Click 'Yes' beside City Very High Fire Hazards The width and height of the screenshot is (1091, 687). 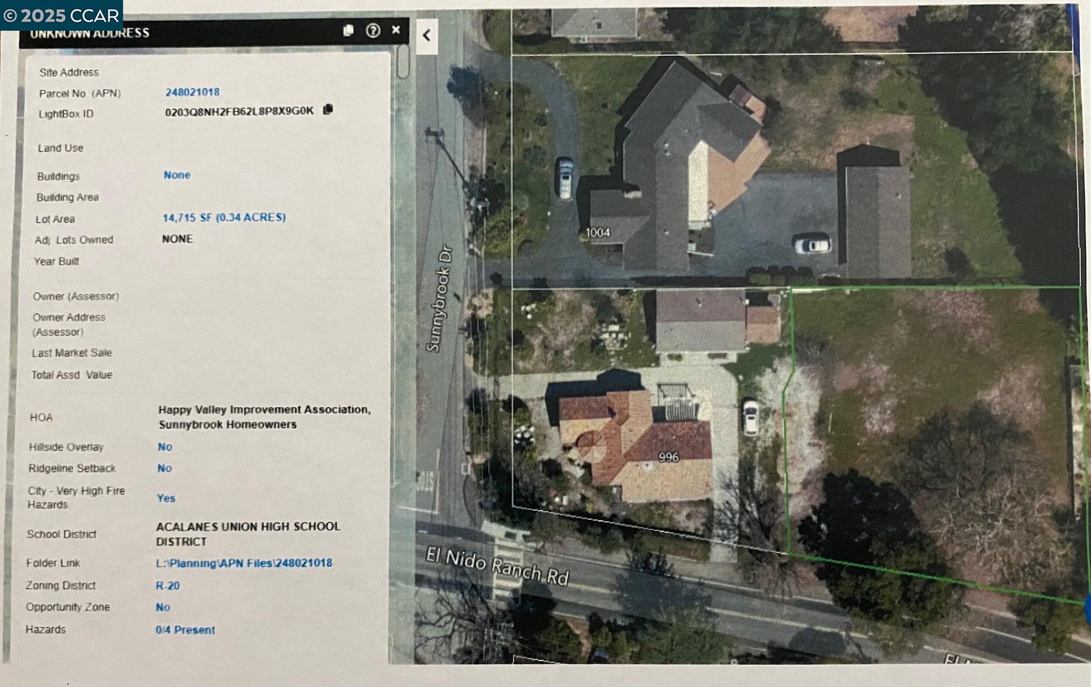coord(166,498)
